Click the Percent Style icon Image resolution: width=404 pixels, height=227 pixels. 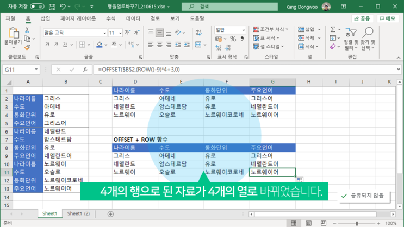(233, 39)
